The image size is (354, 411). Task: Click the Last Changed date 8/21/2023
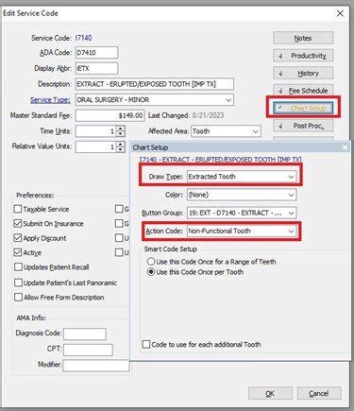point(208,115)
